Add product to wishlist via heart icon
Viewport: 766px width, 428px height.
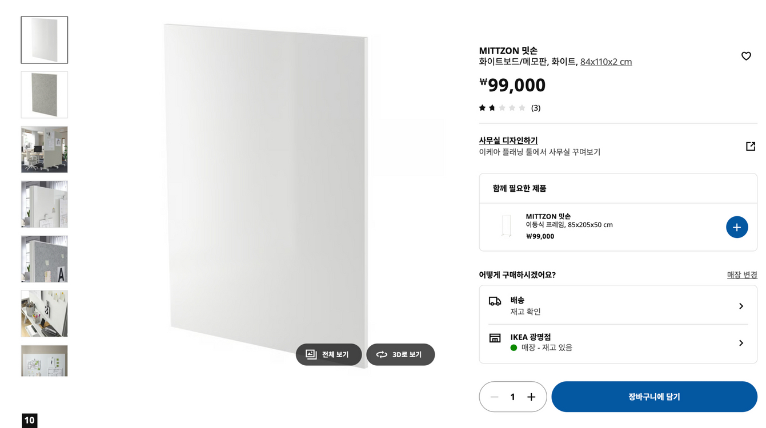pos(746,56)
